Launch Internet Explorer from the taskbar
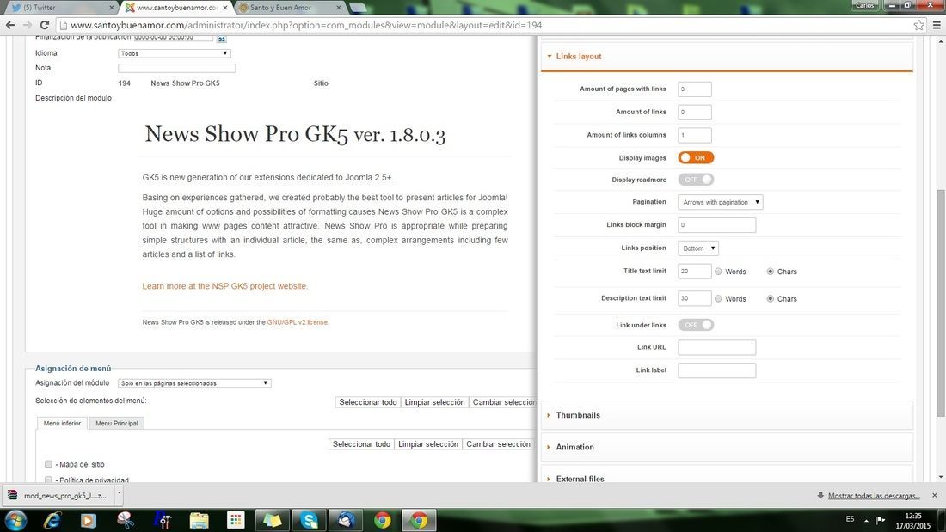Image resolution: width=946 pixels, height=532 pixels. [52, 520]
